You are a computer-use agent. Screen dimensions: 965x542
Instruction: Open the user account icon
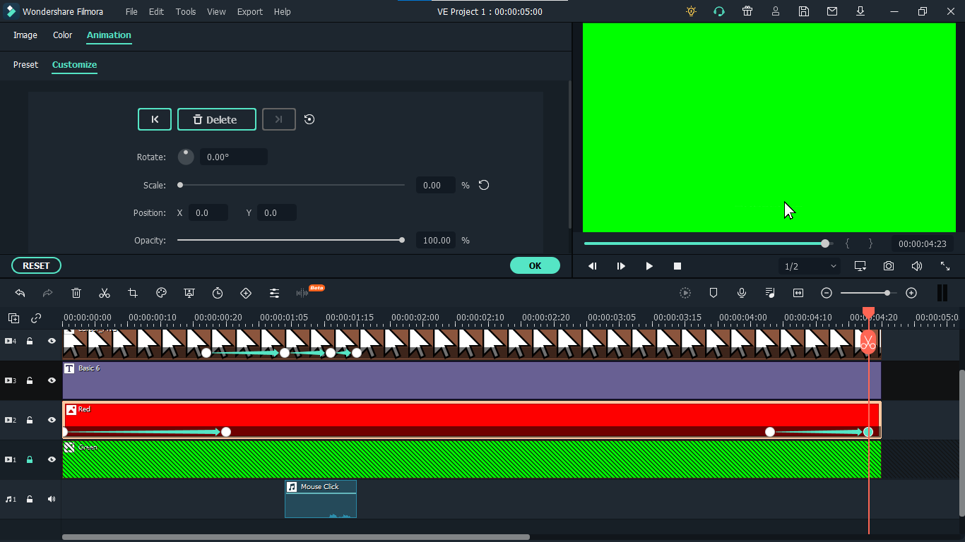[776, 11]
